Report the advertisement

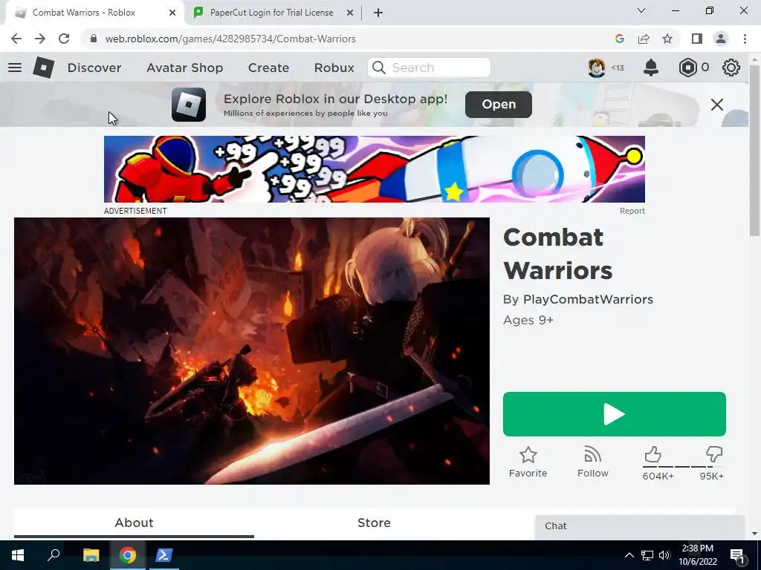coord(632,211)
